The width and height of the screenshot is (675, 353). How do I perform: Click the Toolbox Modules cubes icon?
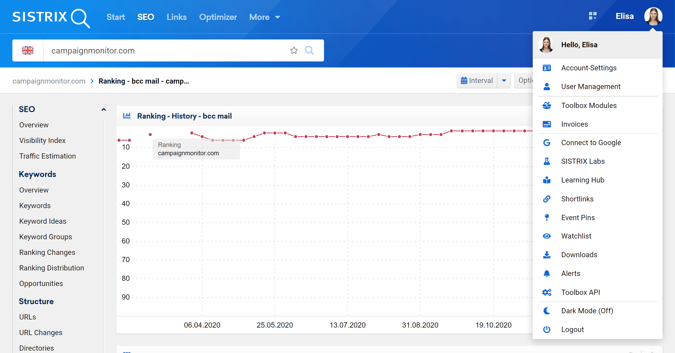pyautogui.click(x=546, y=105)
